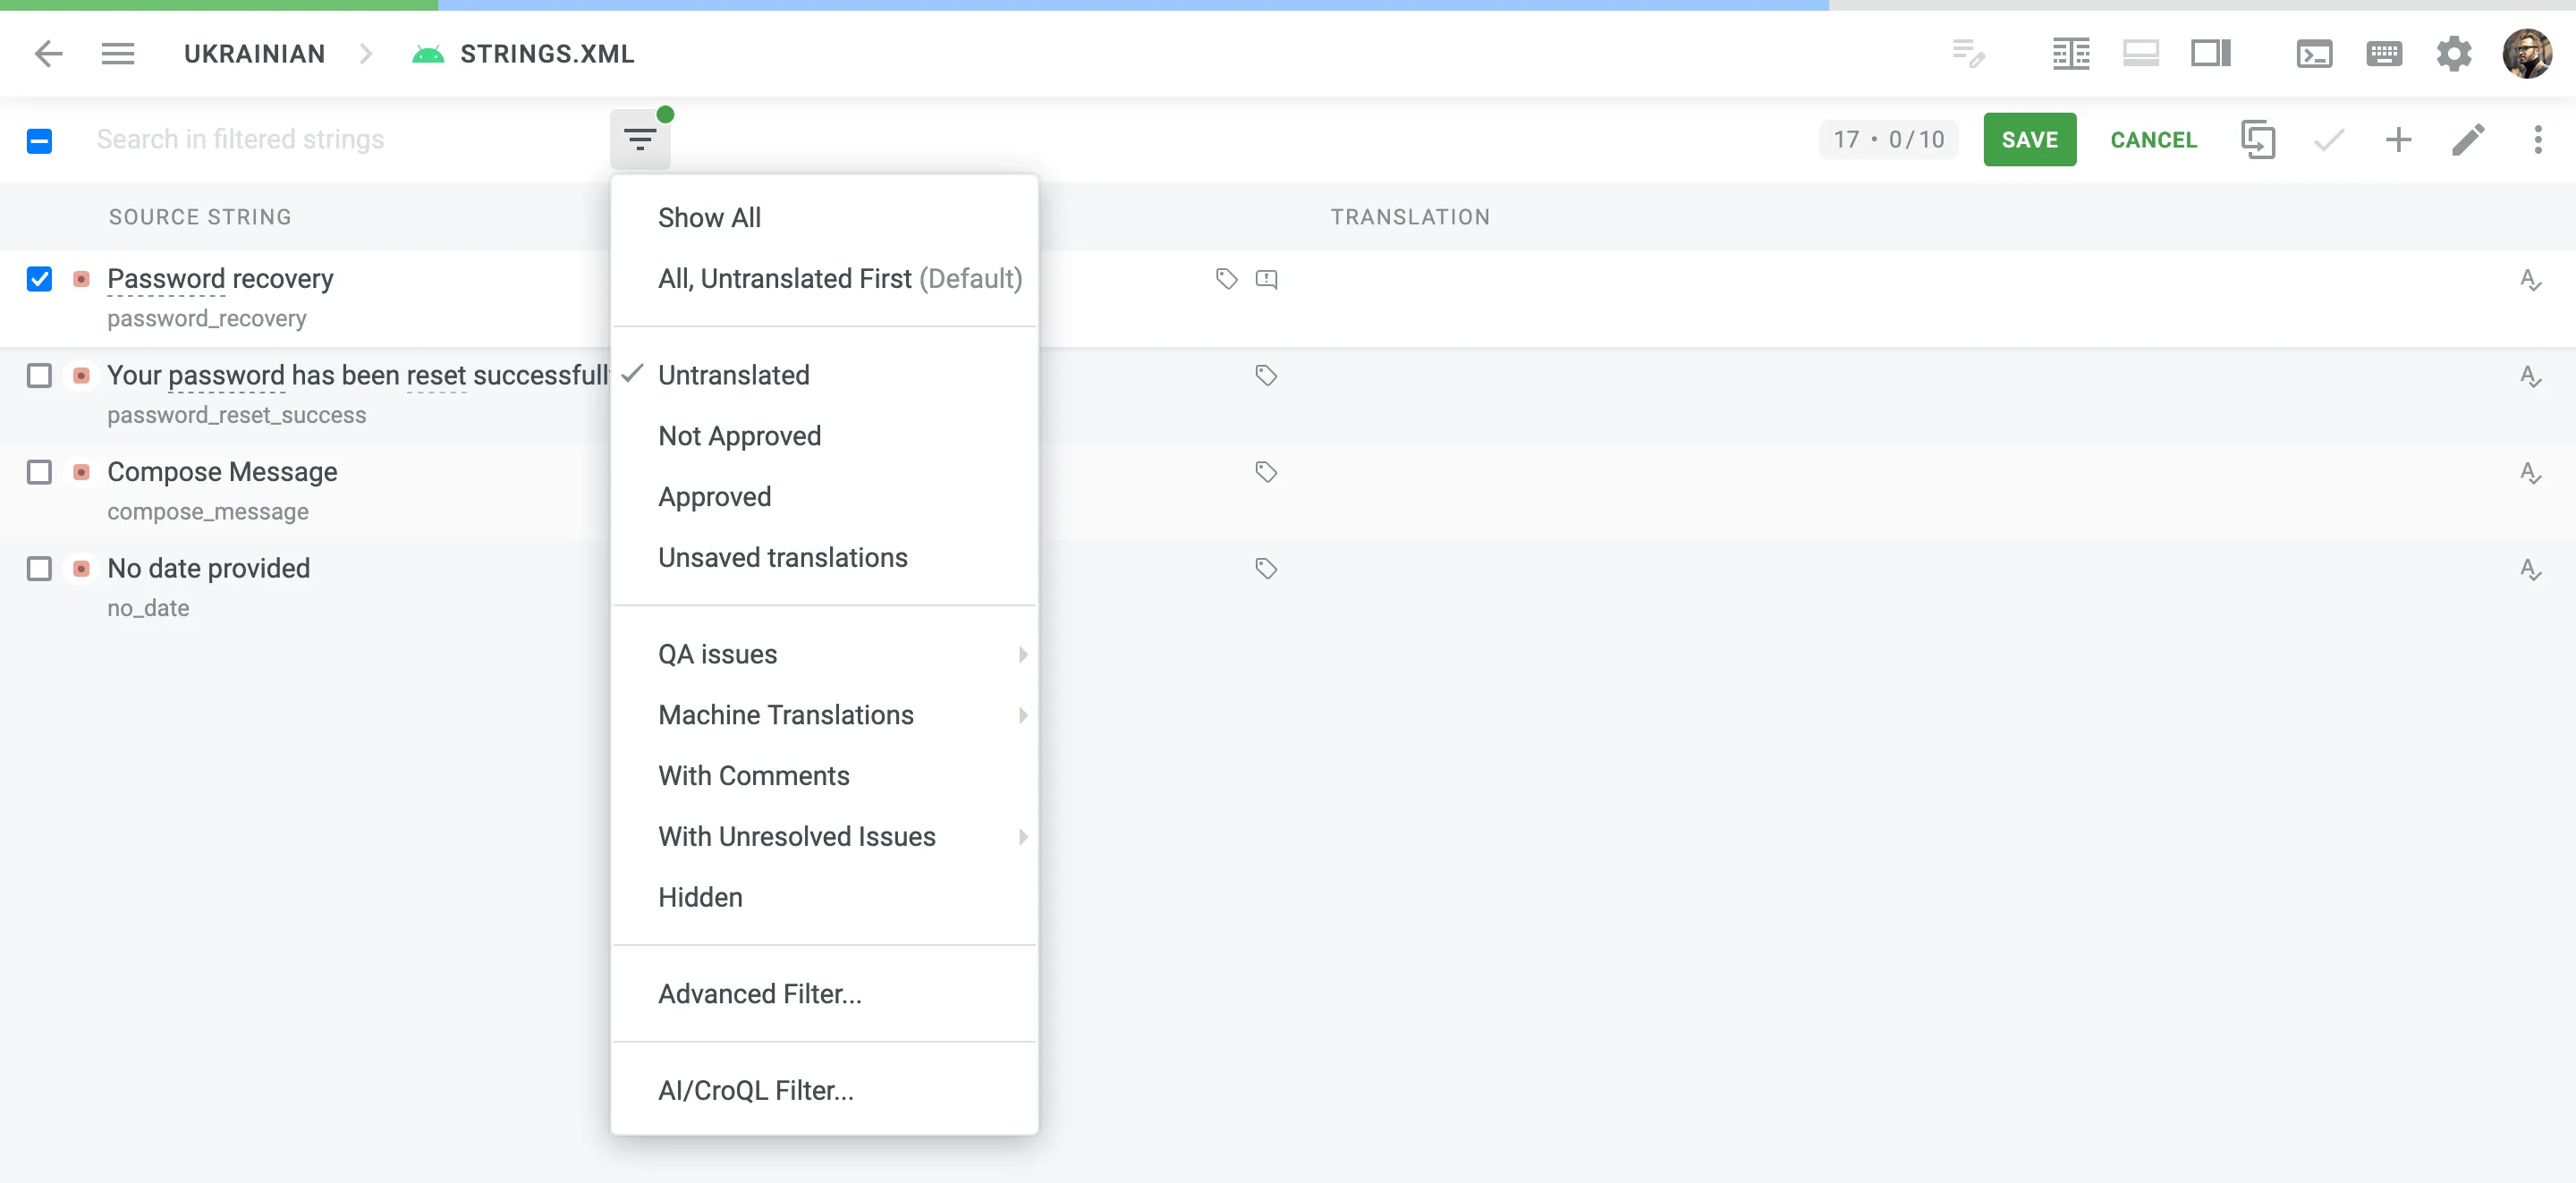The height and width of the screenshot is (1183, 2576).
Task: Click Cancel to discard changes
Action: tap(2154, 138)
